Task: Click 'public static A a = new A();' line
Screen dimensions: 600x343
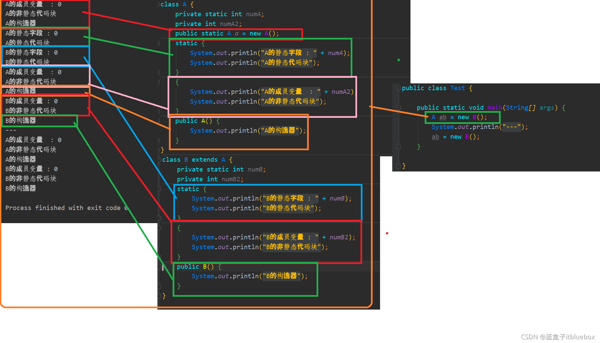Action: pyautogui.click(x=227, y=33)
